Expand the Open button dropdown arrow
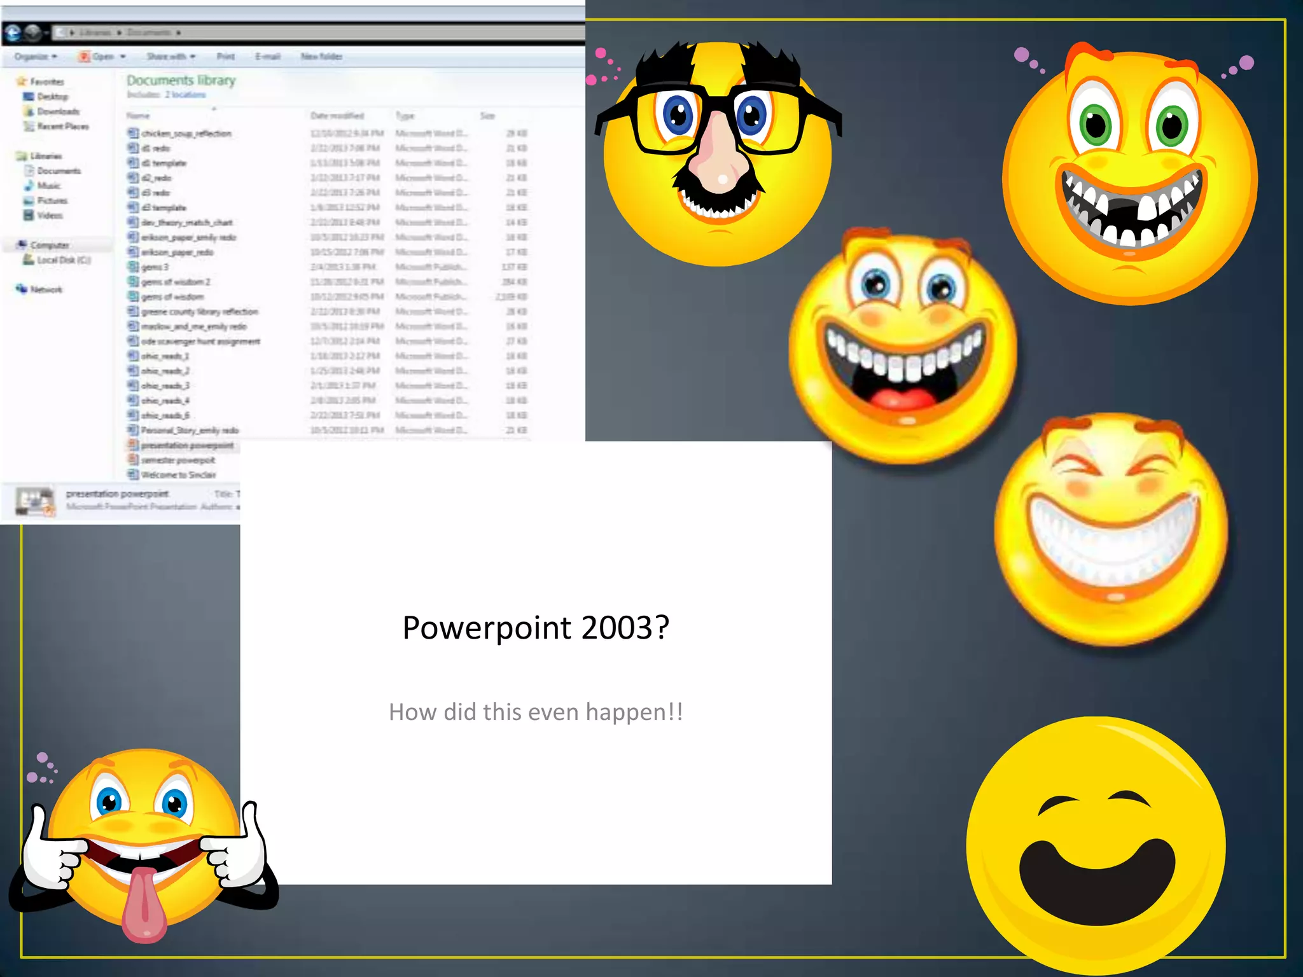This screenshot has height=977, width=1303. 123,57
